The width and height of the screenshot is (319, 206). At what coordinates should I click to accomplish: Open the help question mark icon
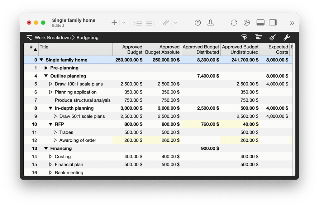tap(198, 23)
